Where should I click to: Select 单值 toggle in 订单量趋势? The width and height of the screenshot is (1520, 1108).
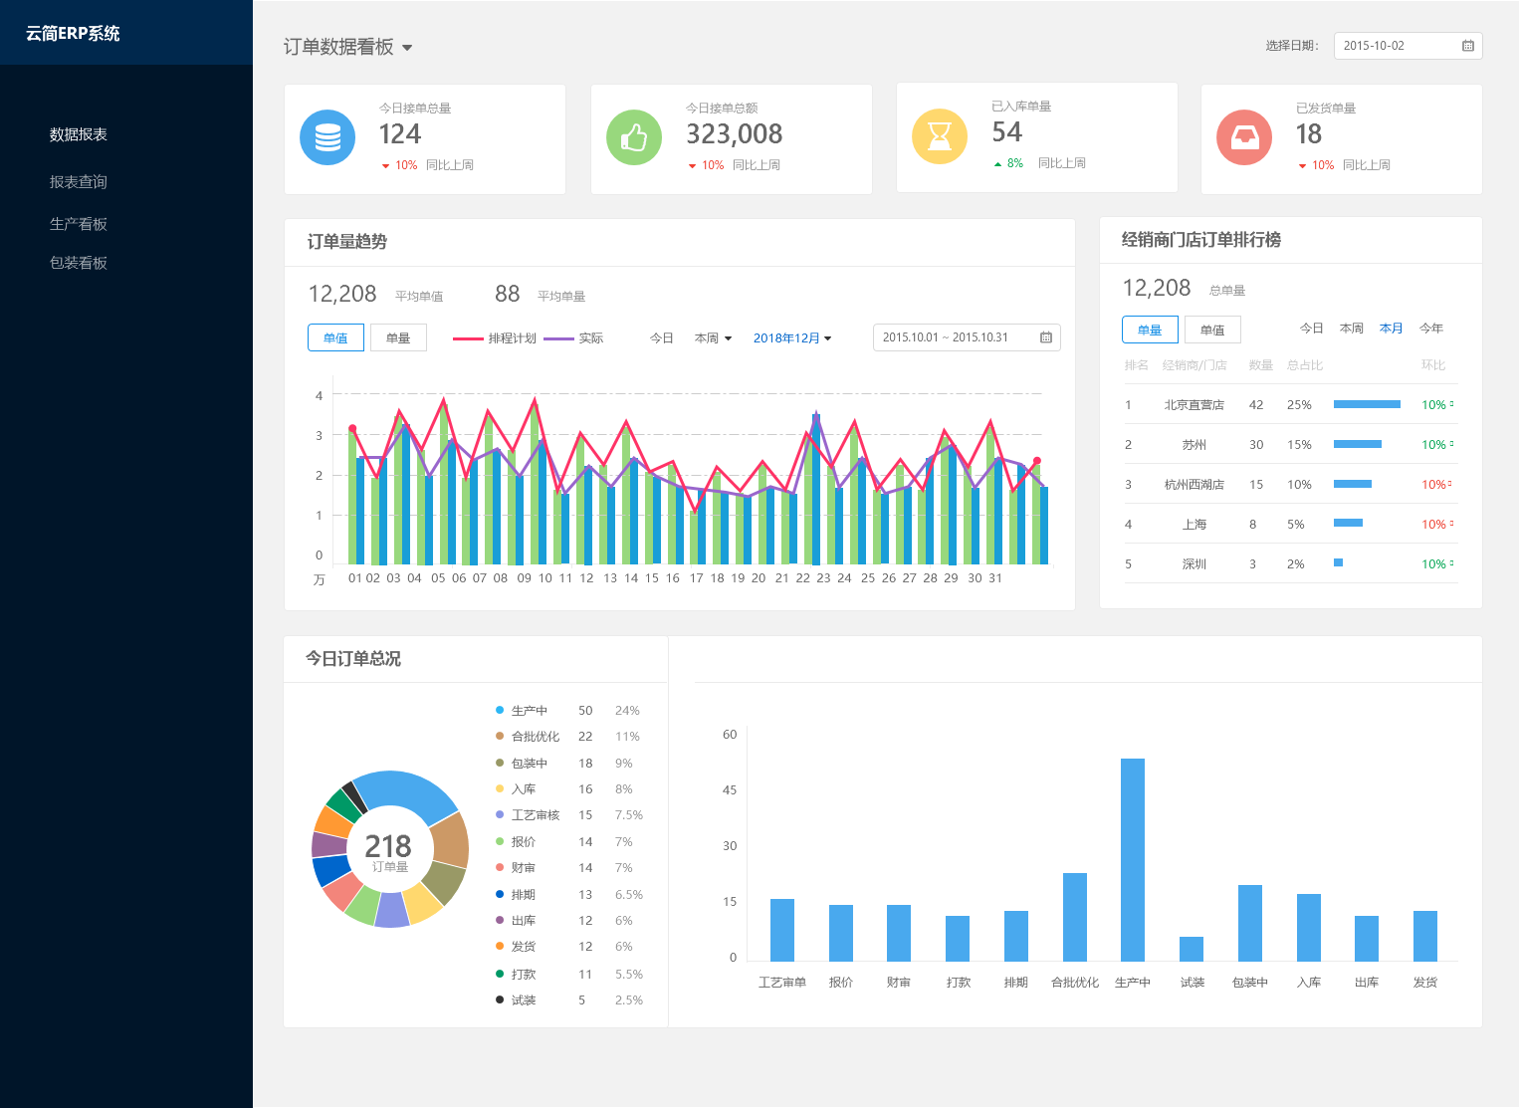(x=335, y=337)
